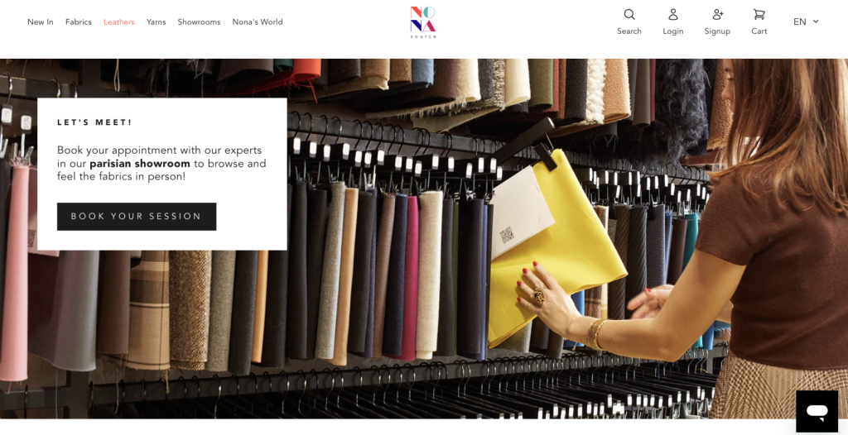Open the Fabrics menu
Image resolution: width=848 pixels, height=435 pixels.
tap(79, 22)
